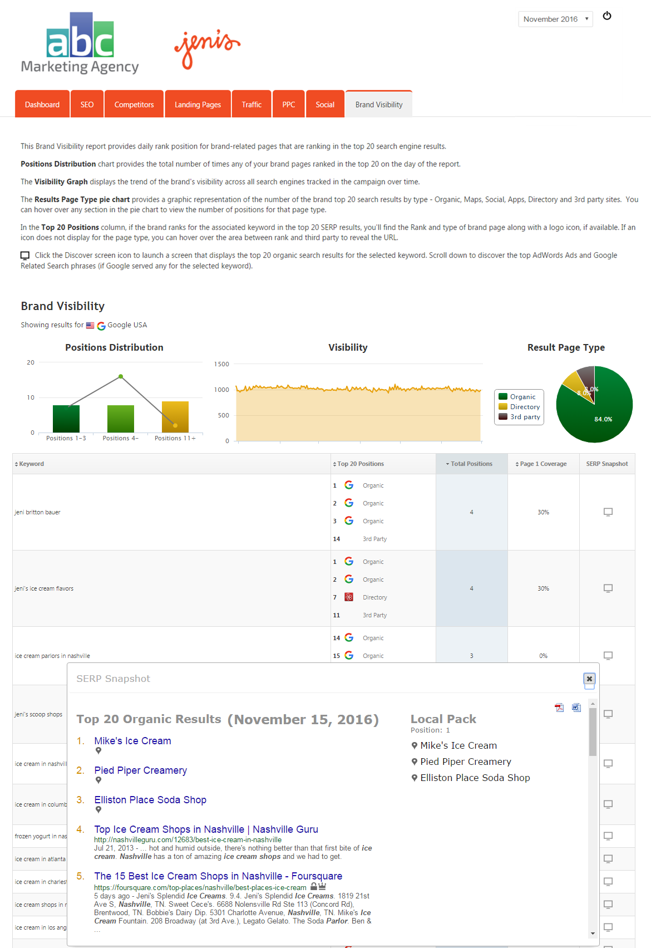Click the abc Marketing Agency logo
The image size is (651, 948).
coord(80,43)
